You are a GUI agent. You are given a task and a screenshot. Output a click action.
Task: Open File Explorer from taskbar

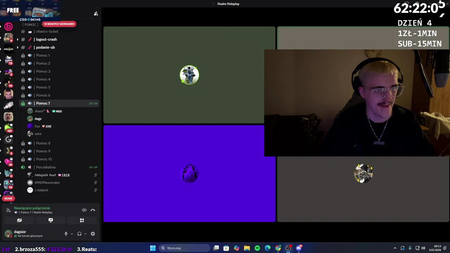(247, 248)
